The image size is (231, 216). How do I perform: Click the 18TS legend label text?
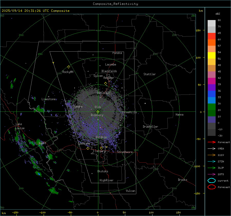[221, 174]
